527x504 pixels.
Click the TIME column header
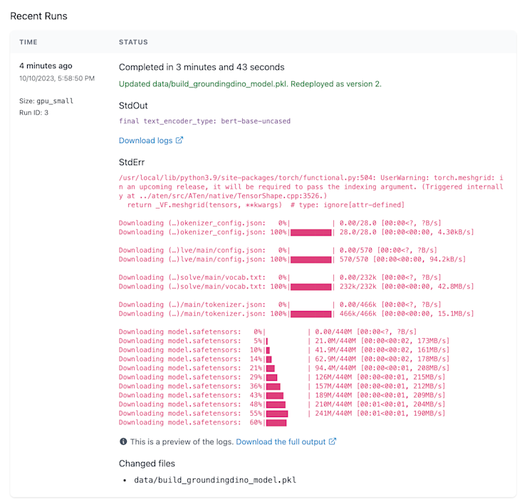click(x=28, y=42)
